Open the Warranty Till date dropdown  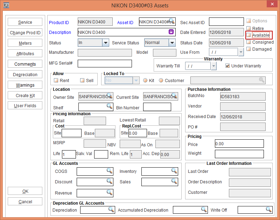tap(213, 66)
